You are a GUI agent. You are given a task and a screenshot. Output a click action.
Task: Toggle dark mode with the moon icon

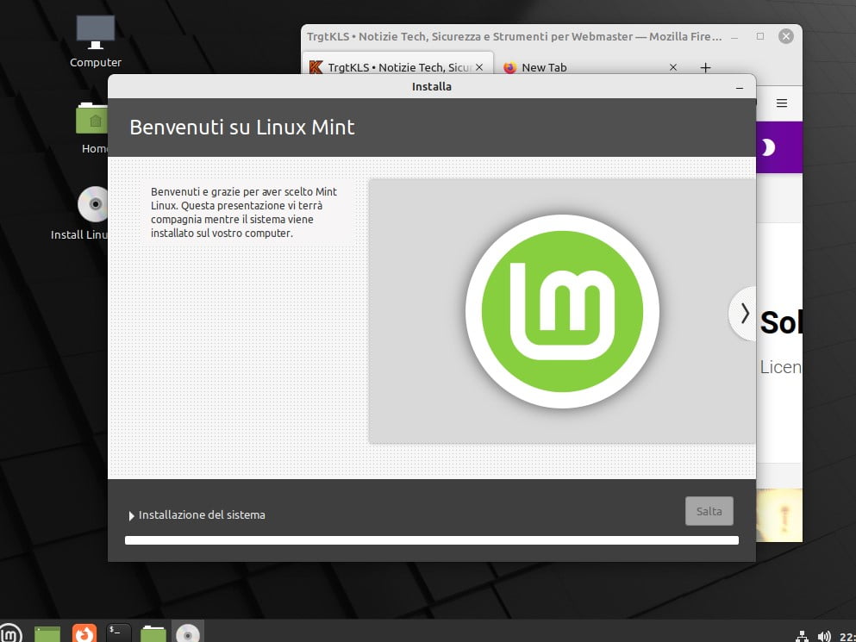766,147
